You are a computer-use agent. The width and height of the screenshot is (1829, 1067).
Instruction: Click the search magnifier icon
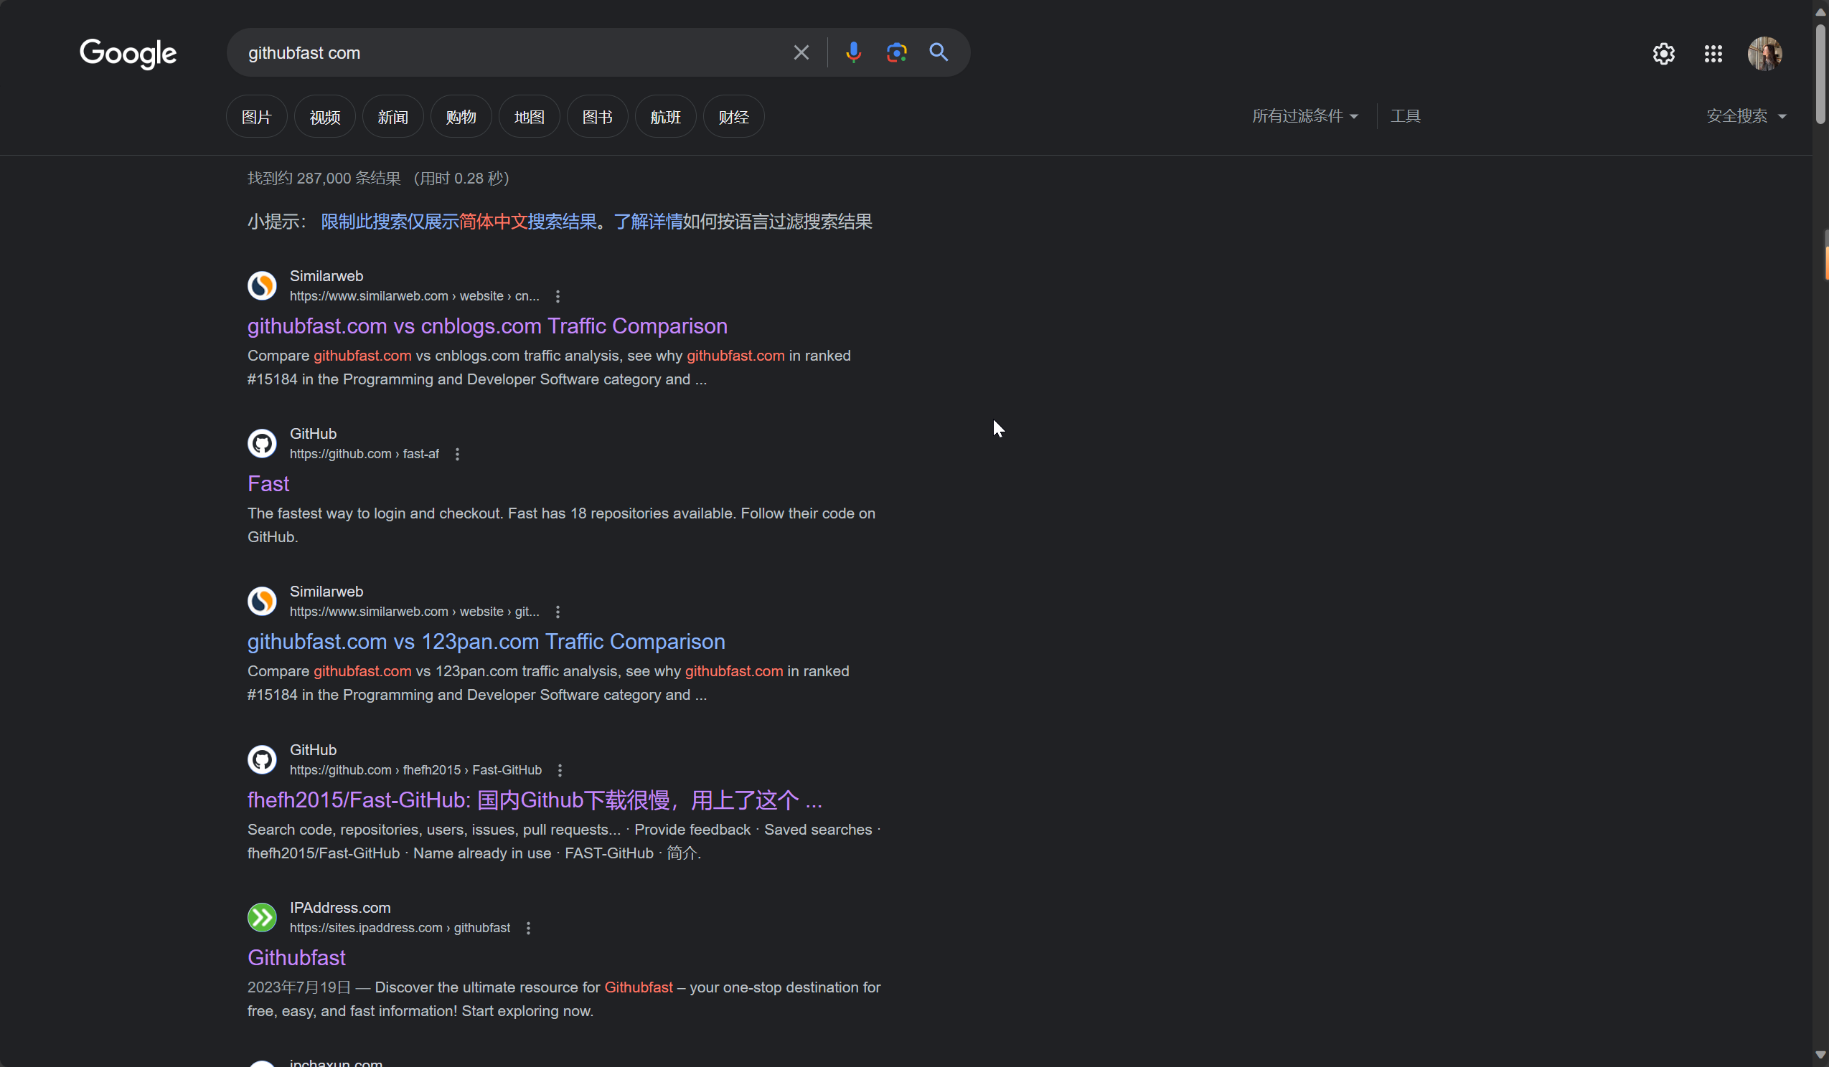point(938,52)
